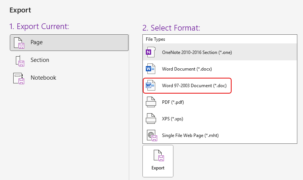The height and width of the screenshot is (180, 303).
Task: Click the Page export icon
Action: click(19, 43)
